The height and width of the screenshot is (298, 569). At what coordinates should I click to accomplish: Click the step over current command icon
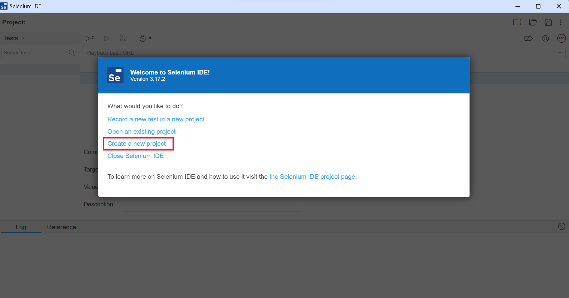tap(124, 38)
